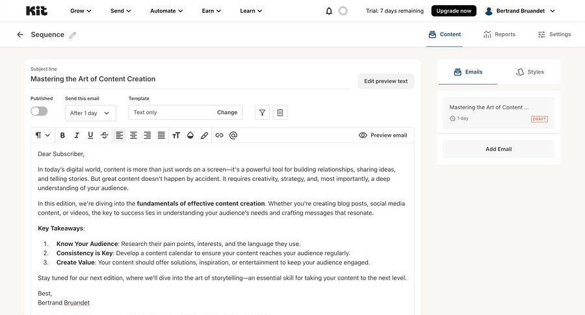The image size is (585, 315).
Task: Click Preview email with the eye icon
Action: (x=383, y=135)
